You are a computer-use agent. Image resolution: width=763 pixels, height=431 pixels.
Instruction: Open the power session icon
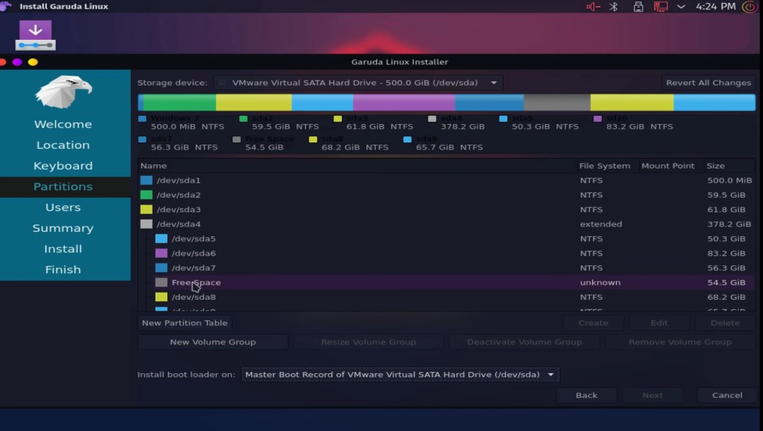pos(749,6)
